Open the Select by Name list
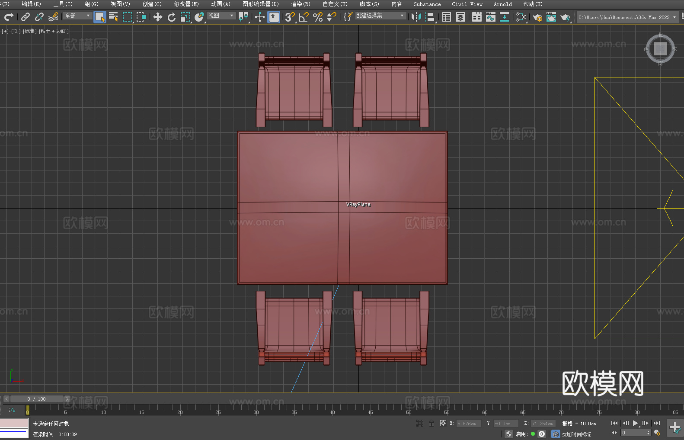 [x=114, y=17]
